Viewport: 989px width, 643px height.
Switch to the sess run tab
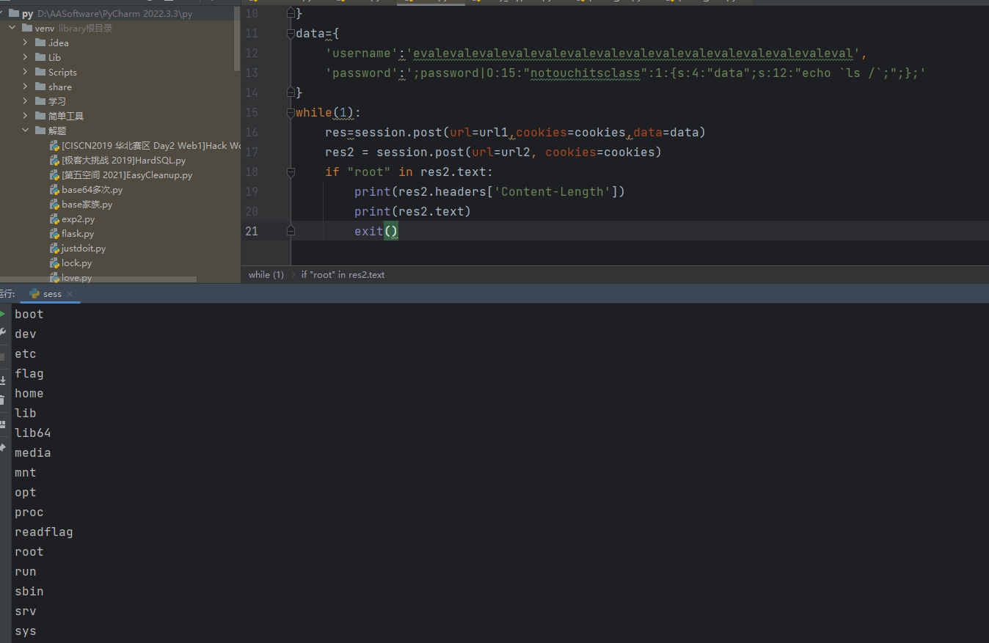[51, 293]
